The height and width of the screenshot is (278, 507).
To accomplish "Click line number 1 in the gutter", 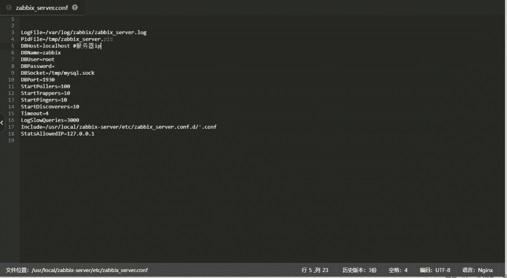I will click(12, 19).
